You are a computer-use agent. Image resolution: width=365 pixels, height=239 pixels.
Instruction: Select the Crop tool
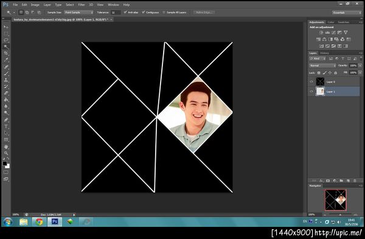(x=6, y=53)
